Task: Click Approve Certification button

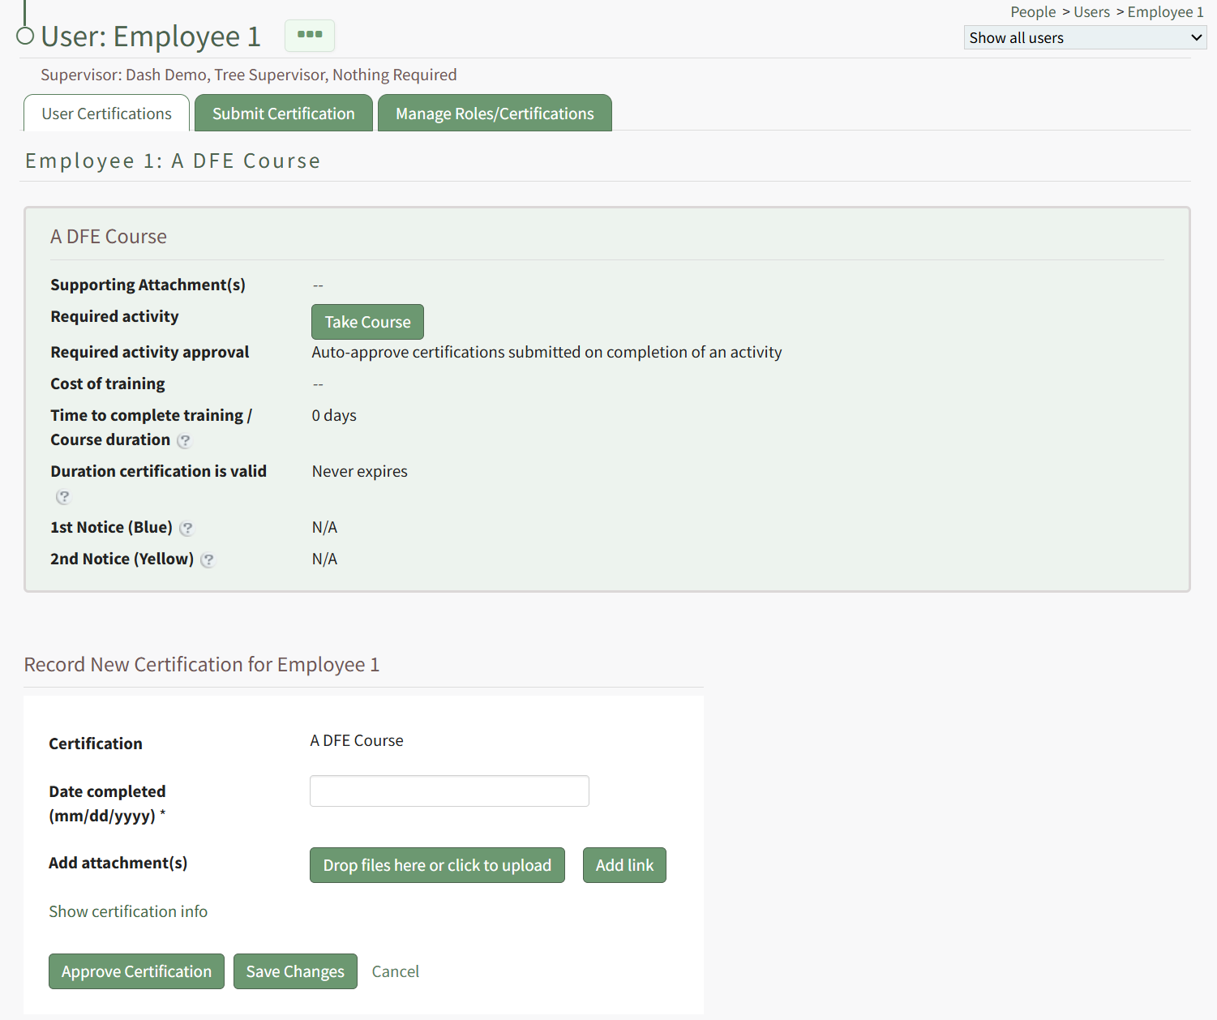Action: (136, 971)
